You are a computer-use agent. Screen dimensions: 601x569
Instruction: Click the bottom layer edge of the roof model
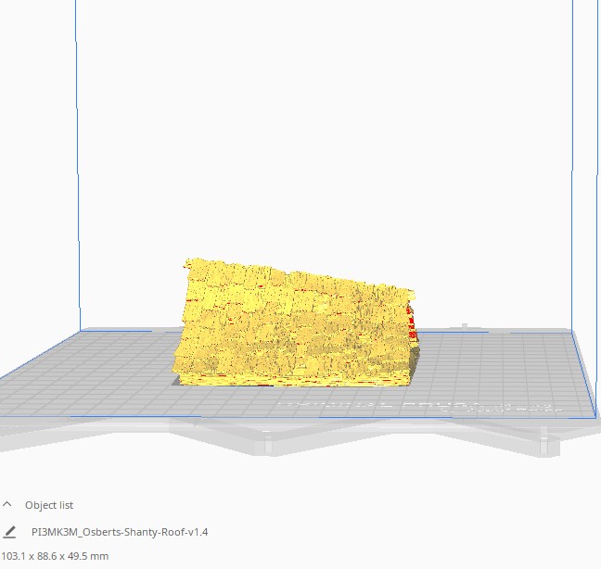[x=288, y=381]
